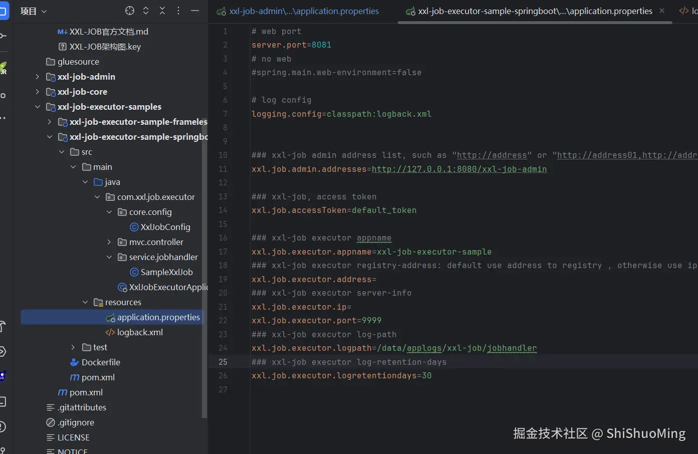Open the 项目 view dropdown

coord(34,11)
